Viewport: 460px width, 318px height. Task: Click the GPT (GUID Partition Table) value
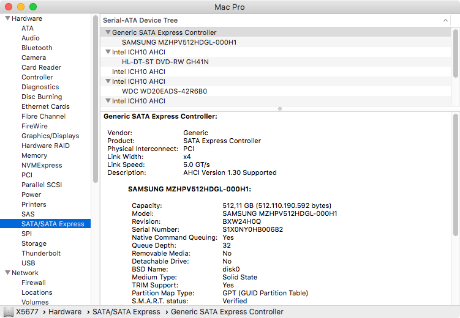pyautogui.click(x=265, y=293)
